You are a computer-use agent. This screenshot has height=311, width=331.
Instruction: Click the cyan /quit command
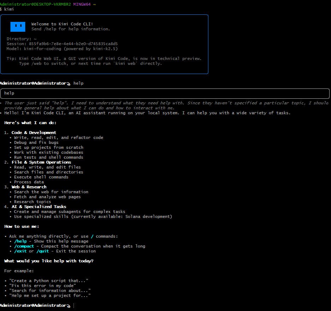[x=43, y=251]
